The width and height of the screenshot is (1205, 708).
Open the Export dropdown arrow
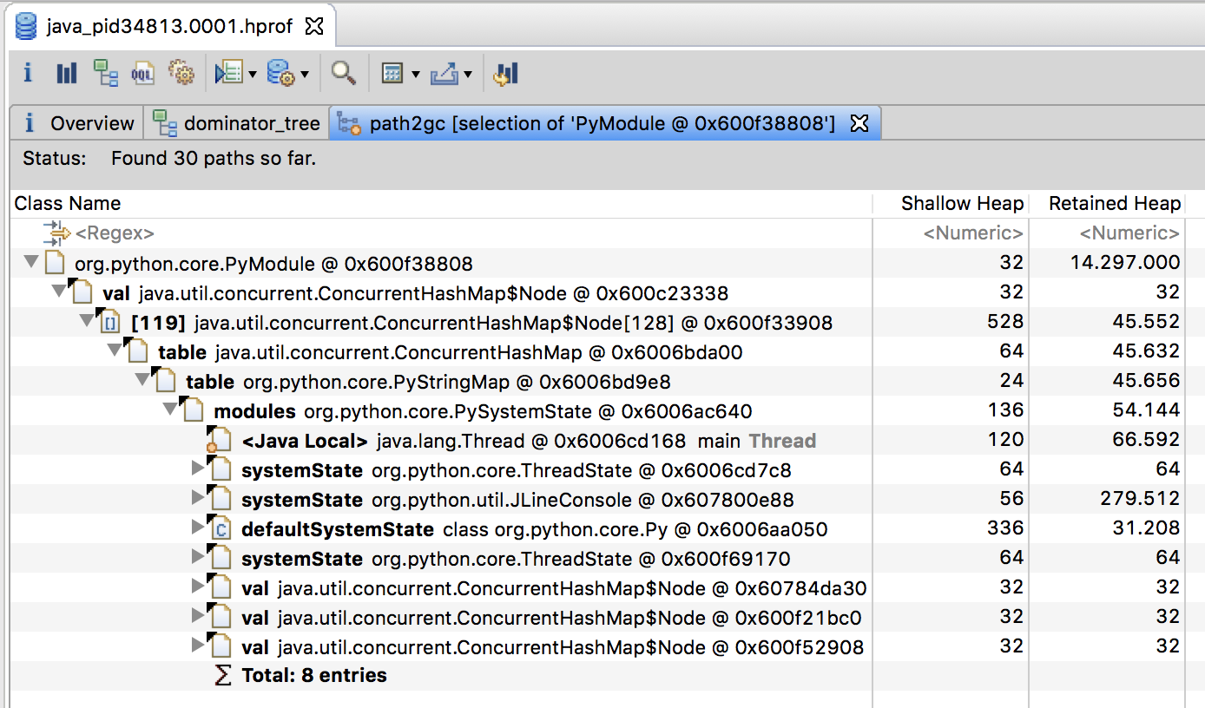point(468,75)
